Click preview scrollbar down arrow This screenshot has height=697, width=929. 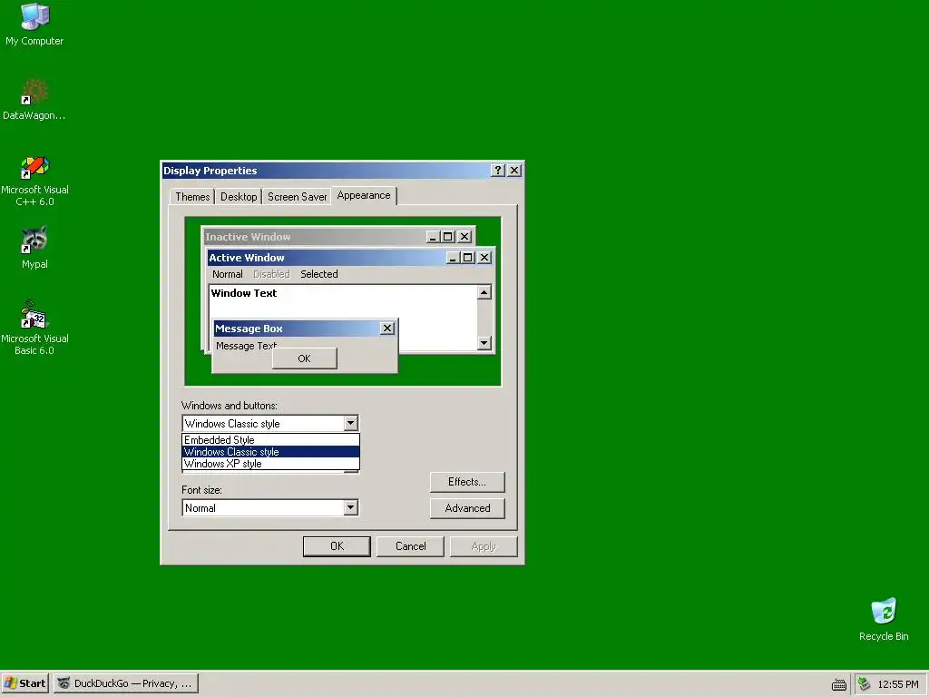pos(484,342)
